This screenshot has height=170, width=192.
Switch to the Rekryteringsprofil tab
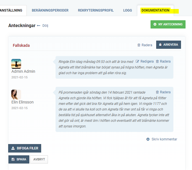click(96, 10)
